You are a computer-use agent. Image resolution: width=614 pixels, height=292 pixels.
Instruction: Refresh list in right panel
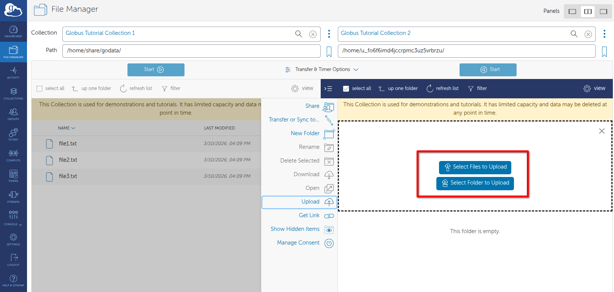coord(443,88)
